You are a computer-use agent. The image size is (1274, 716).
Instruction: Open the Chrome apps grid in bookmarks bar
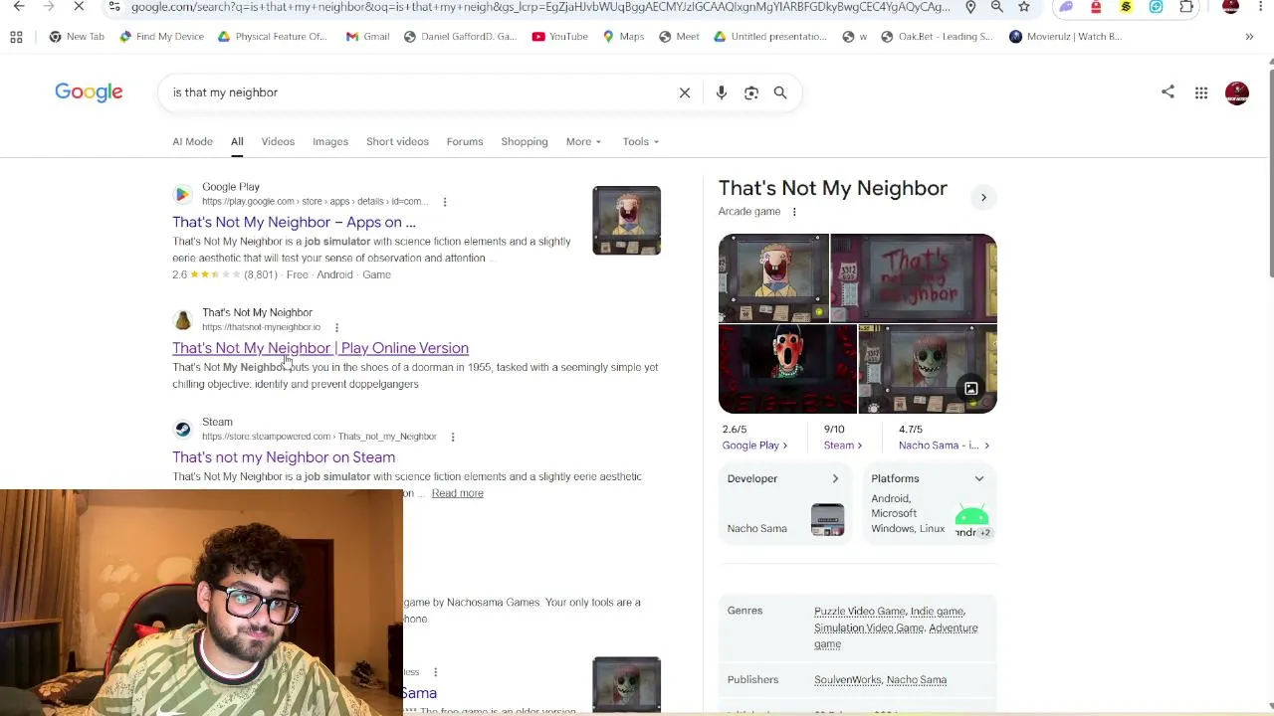pyautogui.click(x=16, y=37)
